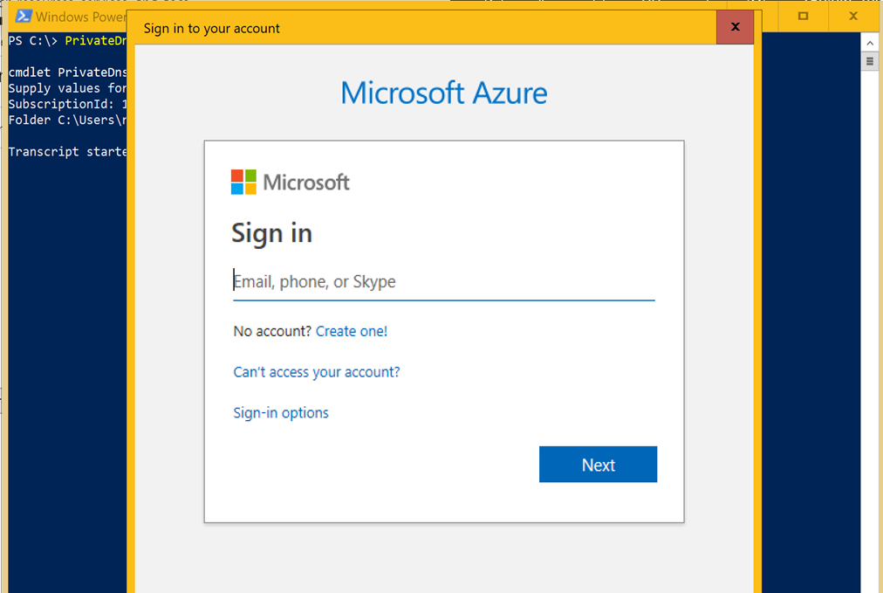Click the Windows PowerShell taskbar title text
The image size is (883, 593).
pyautogui.click(x=83, y=16)
